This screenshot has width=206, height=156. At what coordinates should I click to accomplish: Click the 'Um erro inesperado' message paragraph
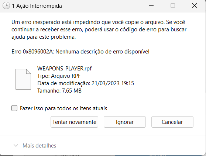coord(99,30)
